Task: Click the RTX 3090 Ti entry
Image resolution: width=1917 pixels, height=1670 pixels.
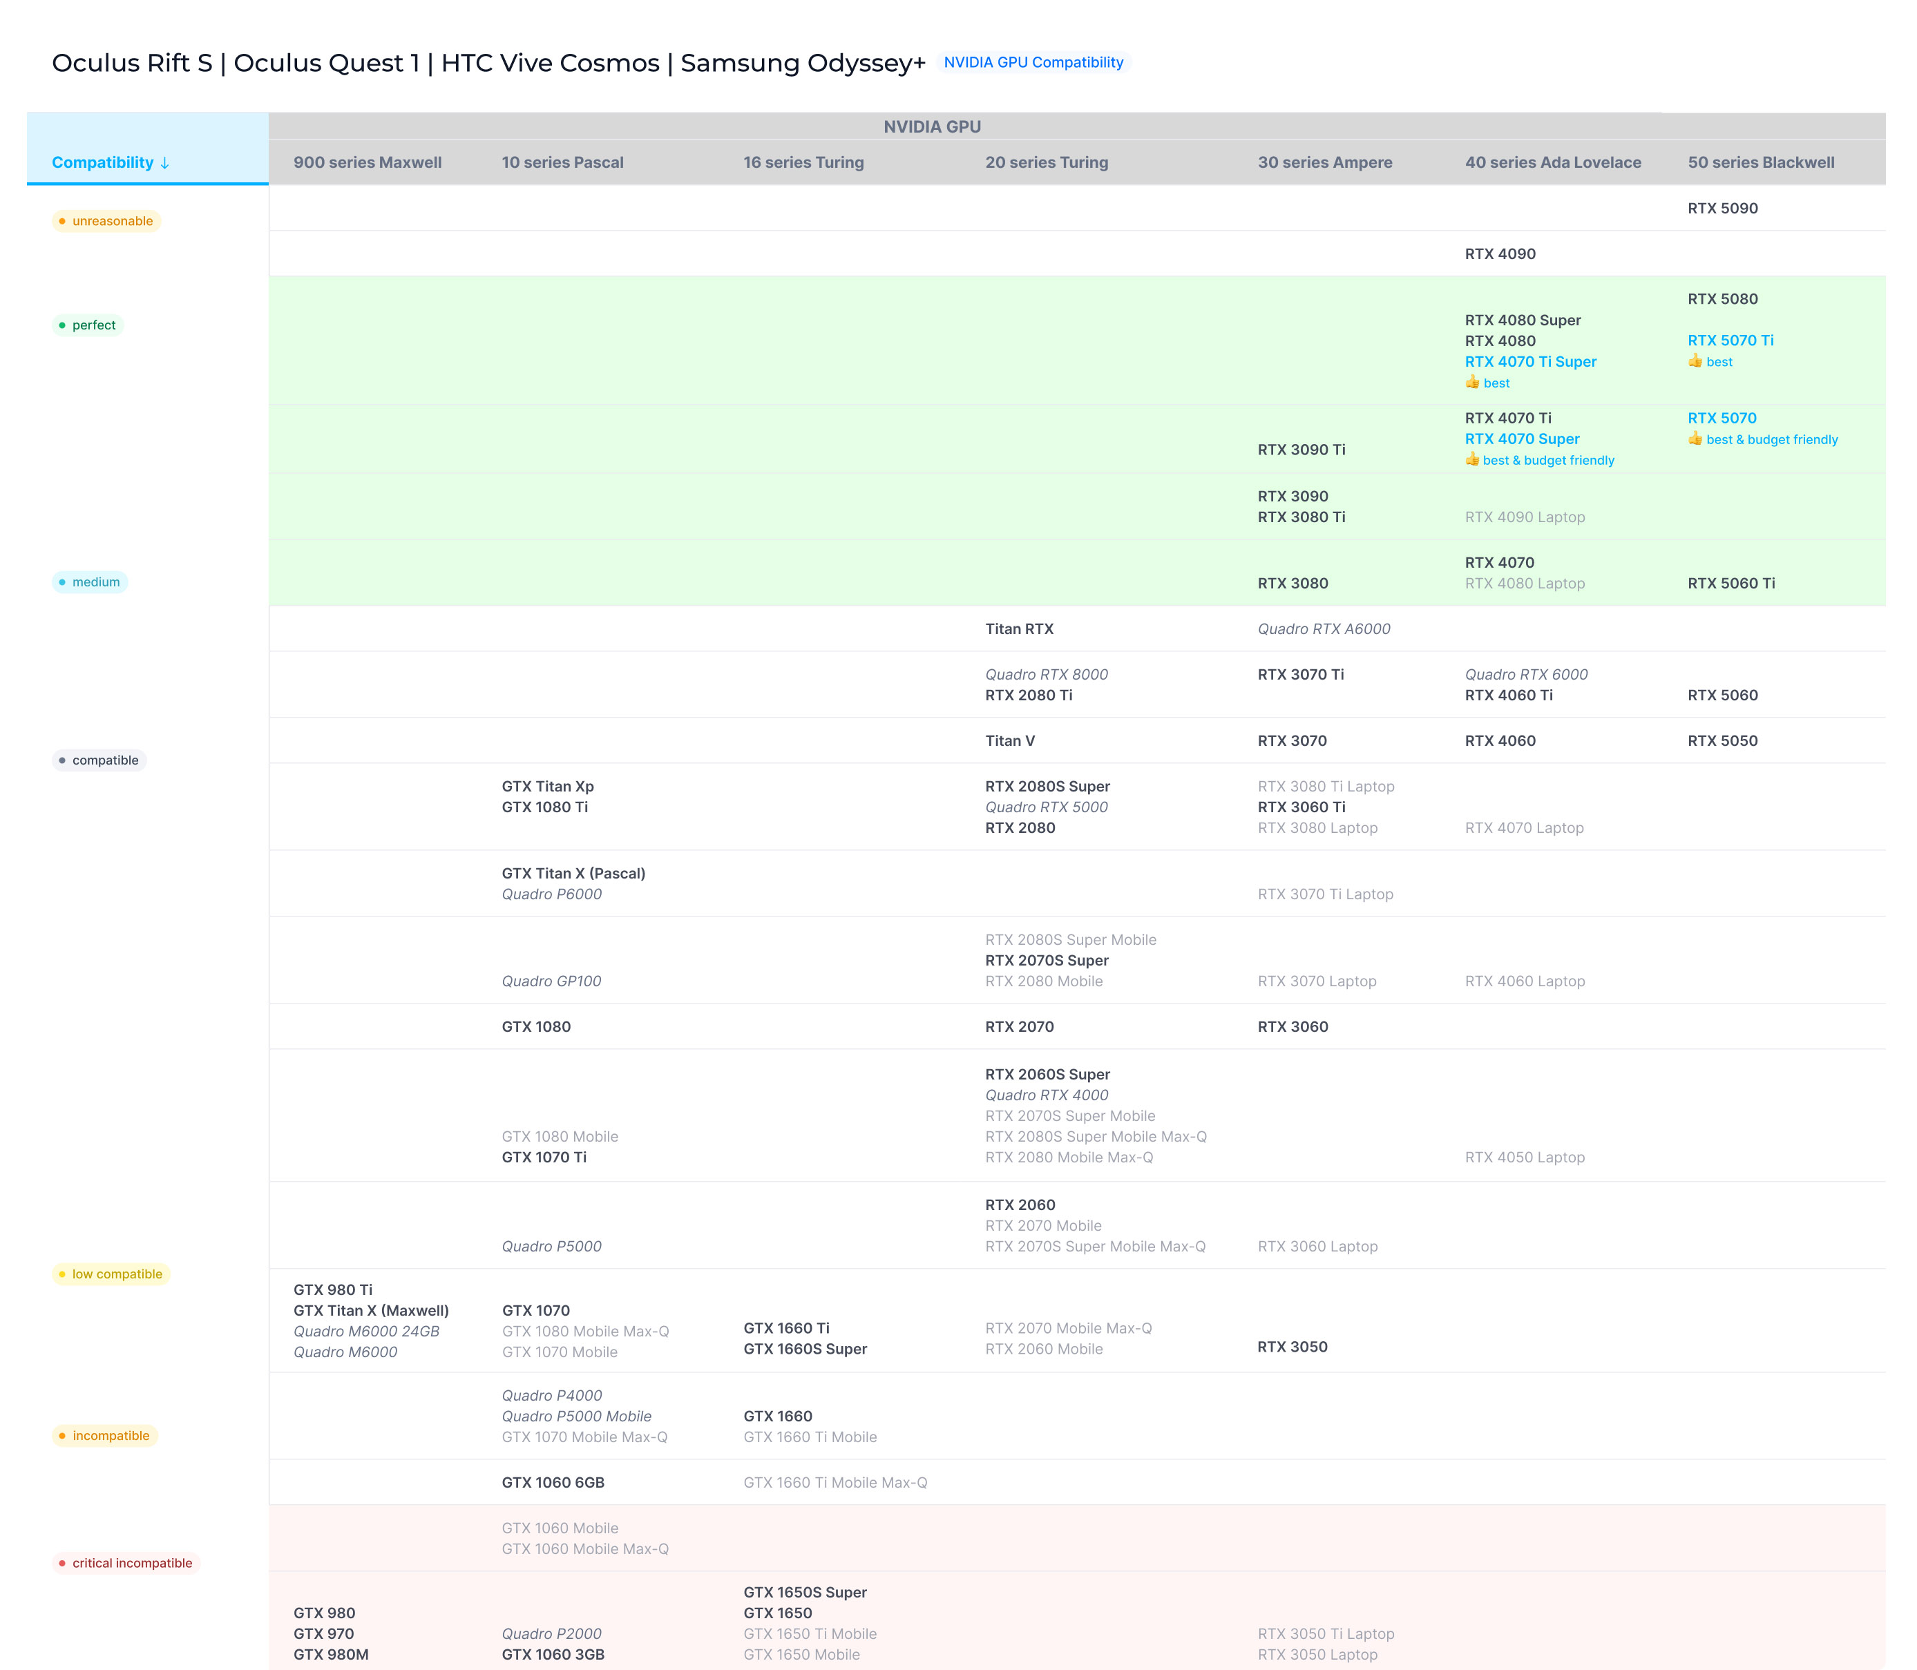Action: point(1301,449)
